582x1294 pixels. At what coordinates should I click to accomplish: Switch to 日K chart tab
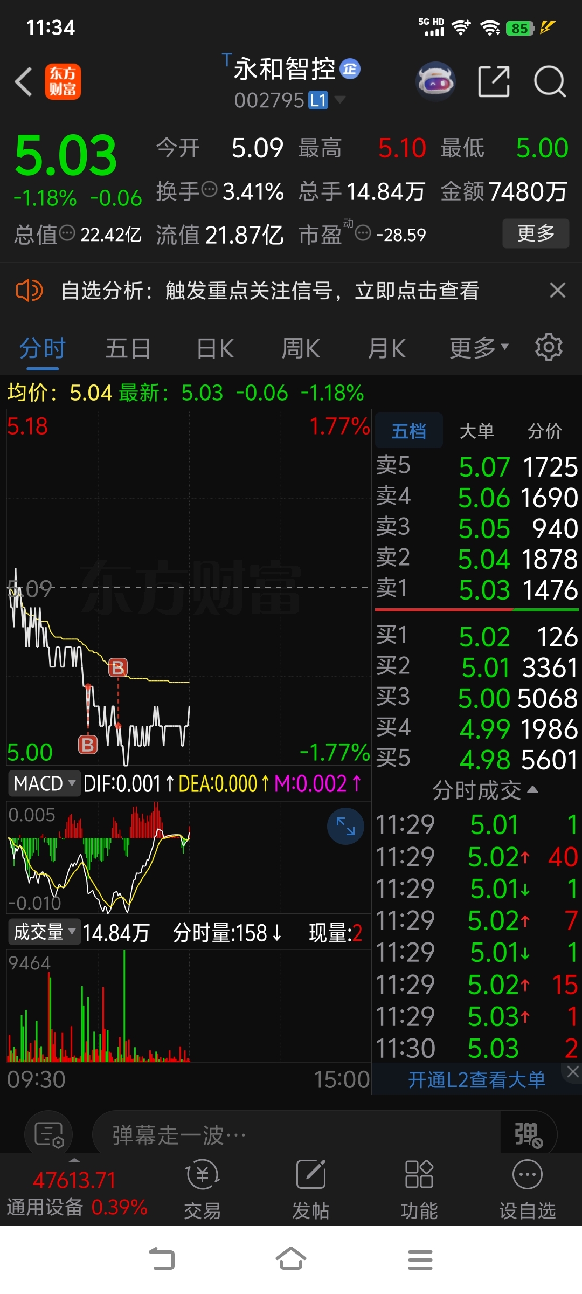point(215,348)
